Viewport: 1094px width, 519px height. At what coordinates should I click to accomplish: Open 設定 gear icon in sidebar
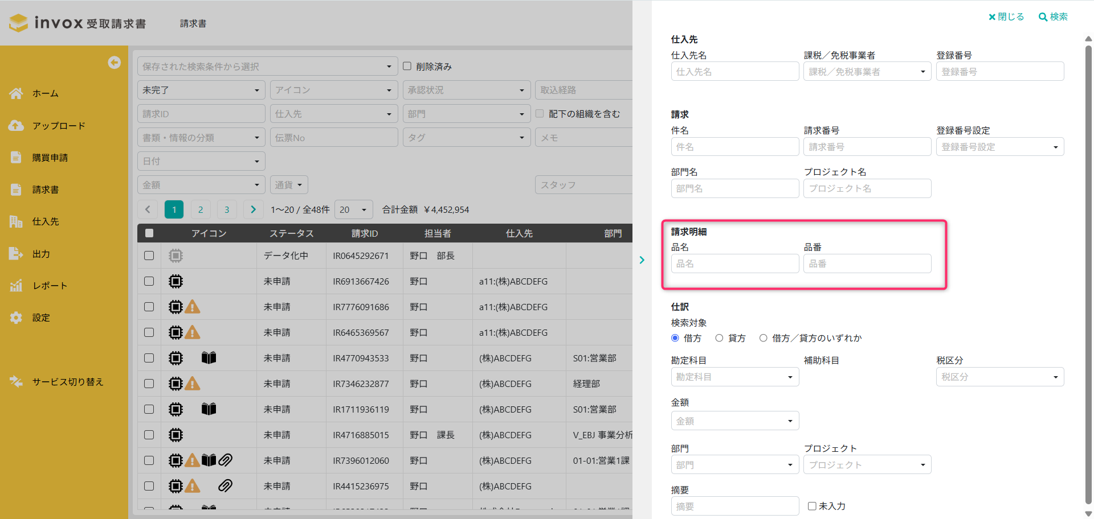(16, 318)
